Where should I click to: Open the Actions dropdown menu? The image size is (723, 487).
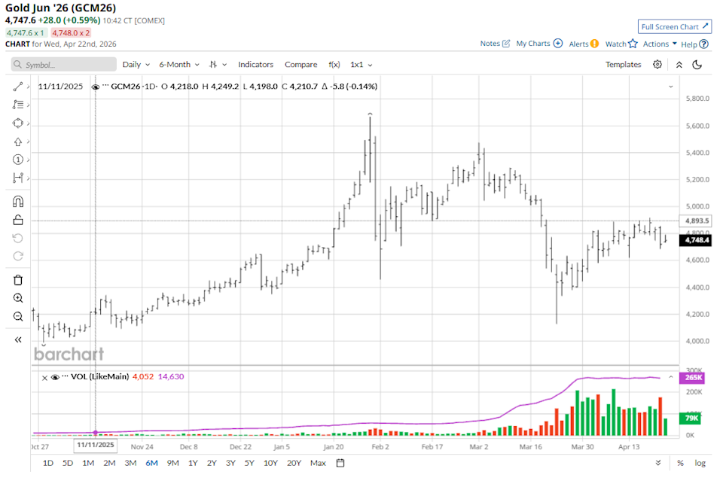point(660,44)
